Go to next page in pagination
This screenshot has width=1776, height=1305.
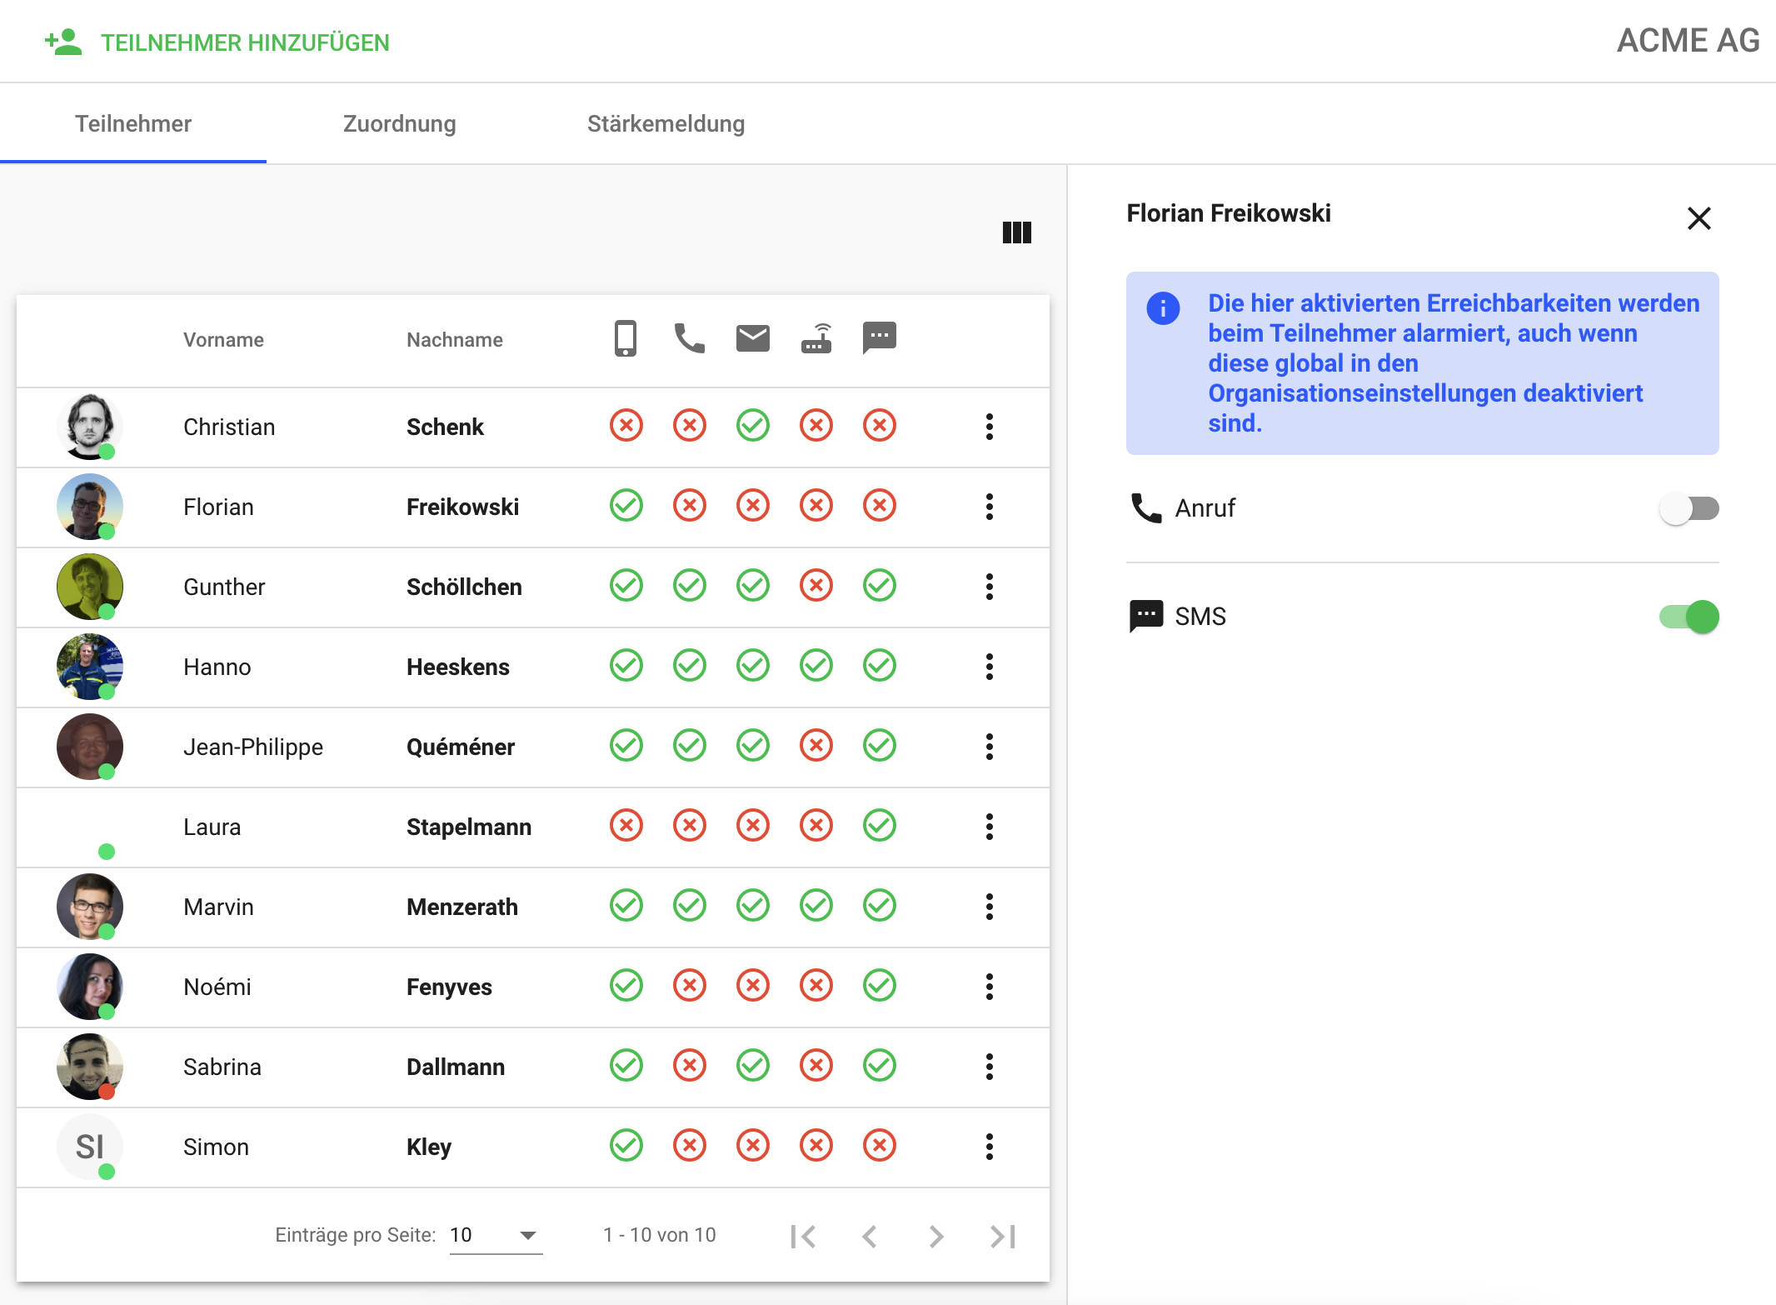pyautogui.click(x=935, y=1236)
